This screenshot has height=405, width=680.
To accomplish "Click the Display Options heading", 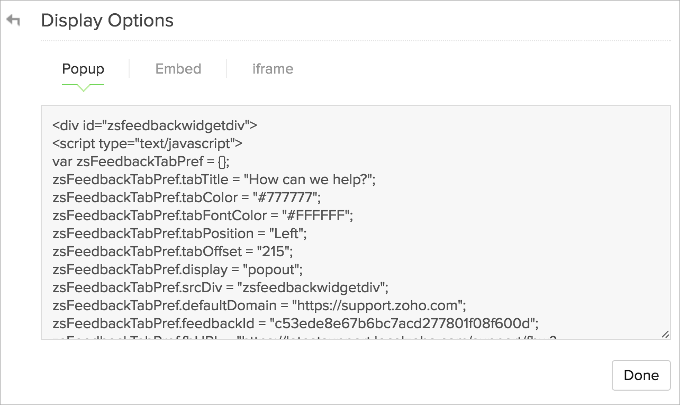I will (x=107, y=21).
